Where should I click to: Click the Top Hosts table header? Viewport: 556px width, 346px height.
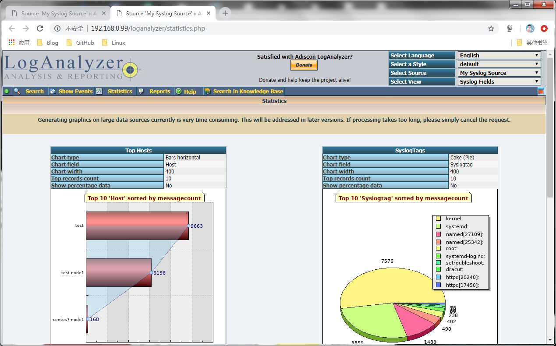138,150
